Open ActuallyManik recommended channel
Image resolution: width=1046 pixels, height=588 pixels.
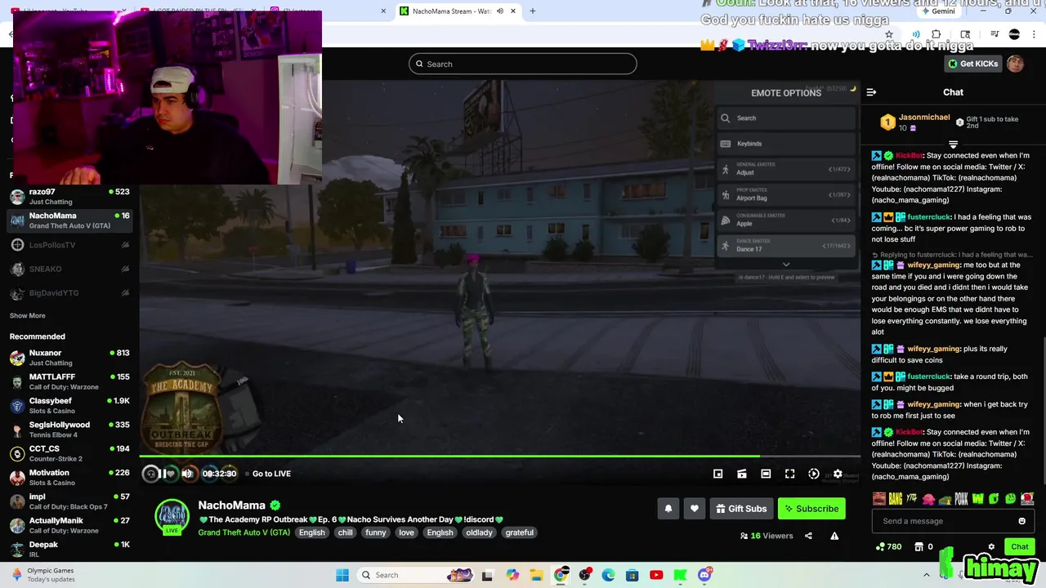(69, 525)
